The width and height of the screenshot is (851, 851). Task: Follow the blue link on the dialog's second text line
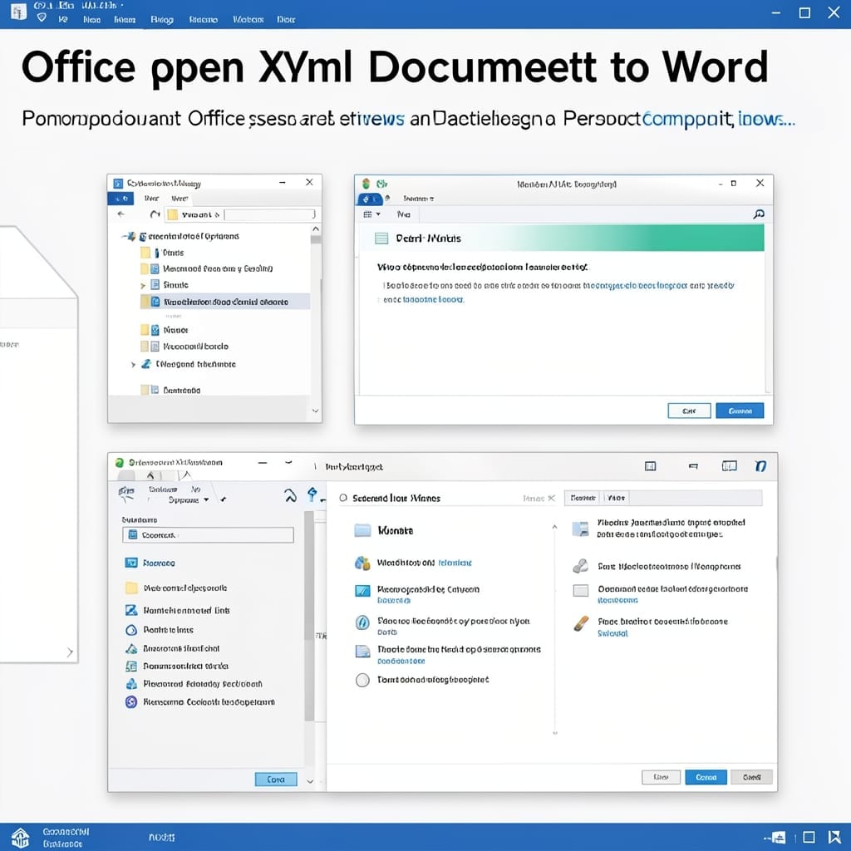coord(432,299)
